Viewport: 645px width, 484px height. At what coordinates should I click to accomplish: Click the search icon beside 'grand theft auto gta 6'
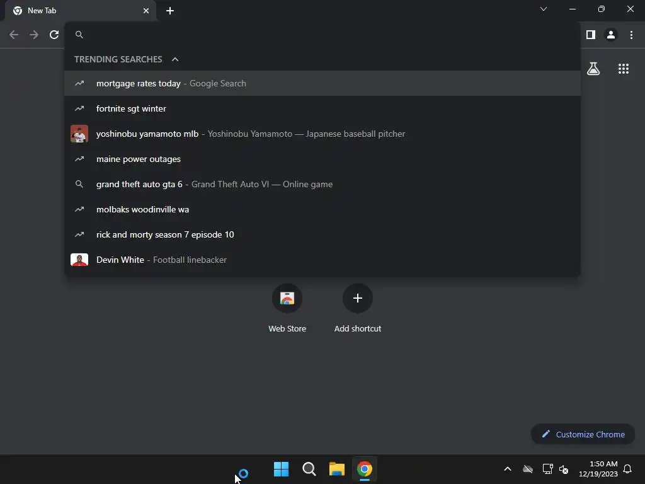coord(79,185)
